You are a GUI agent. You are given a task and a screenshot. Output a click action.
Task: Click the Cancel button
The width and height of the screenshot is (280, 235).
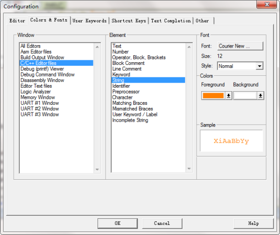tap(162, 223)
